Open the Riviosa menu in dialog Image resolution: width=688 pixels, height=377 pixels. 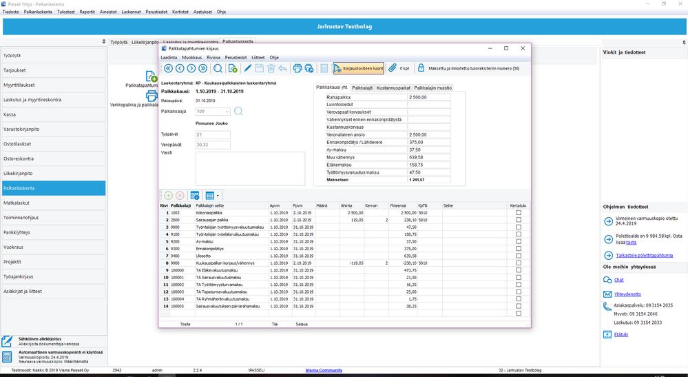pyautogui.click(x=213, y=57)
